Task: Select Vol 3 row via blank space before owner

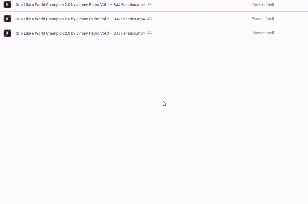Action: (200, 33)
